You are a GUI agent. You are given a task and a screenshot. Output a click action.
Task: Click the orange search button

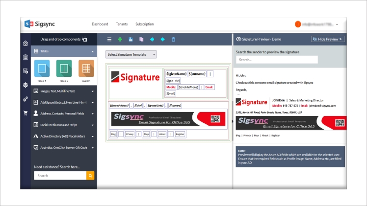pos(90,176)
